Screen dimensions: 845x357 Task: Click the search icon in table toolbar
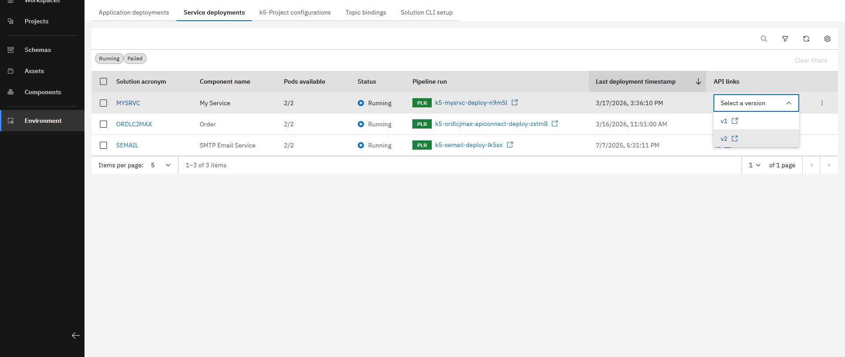tap(764, 39)
